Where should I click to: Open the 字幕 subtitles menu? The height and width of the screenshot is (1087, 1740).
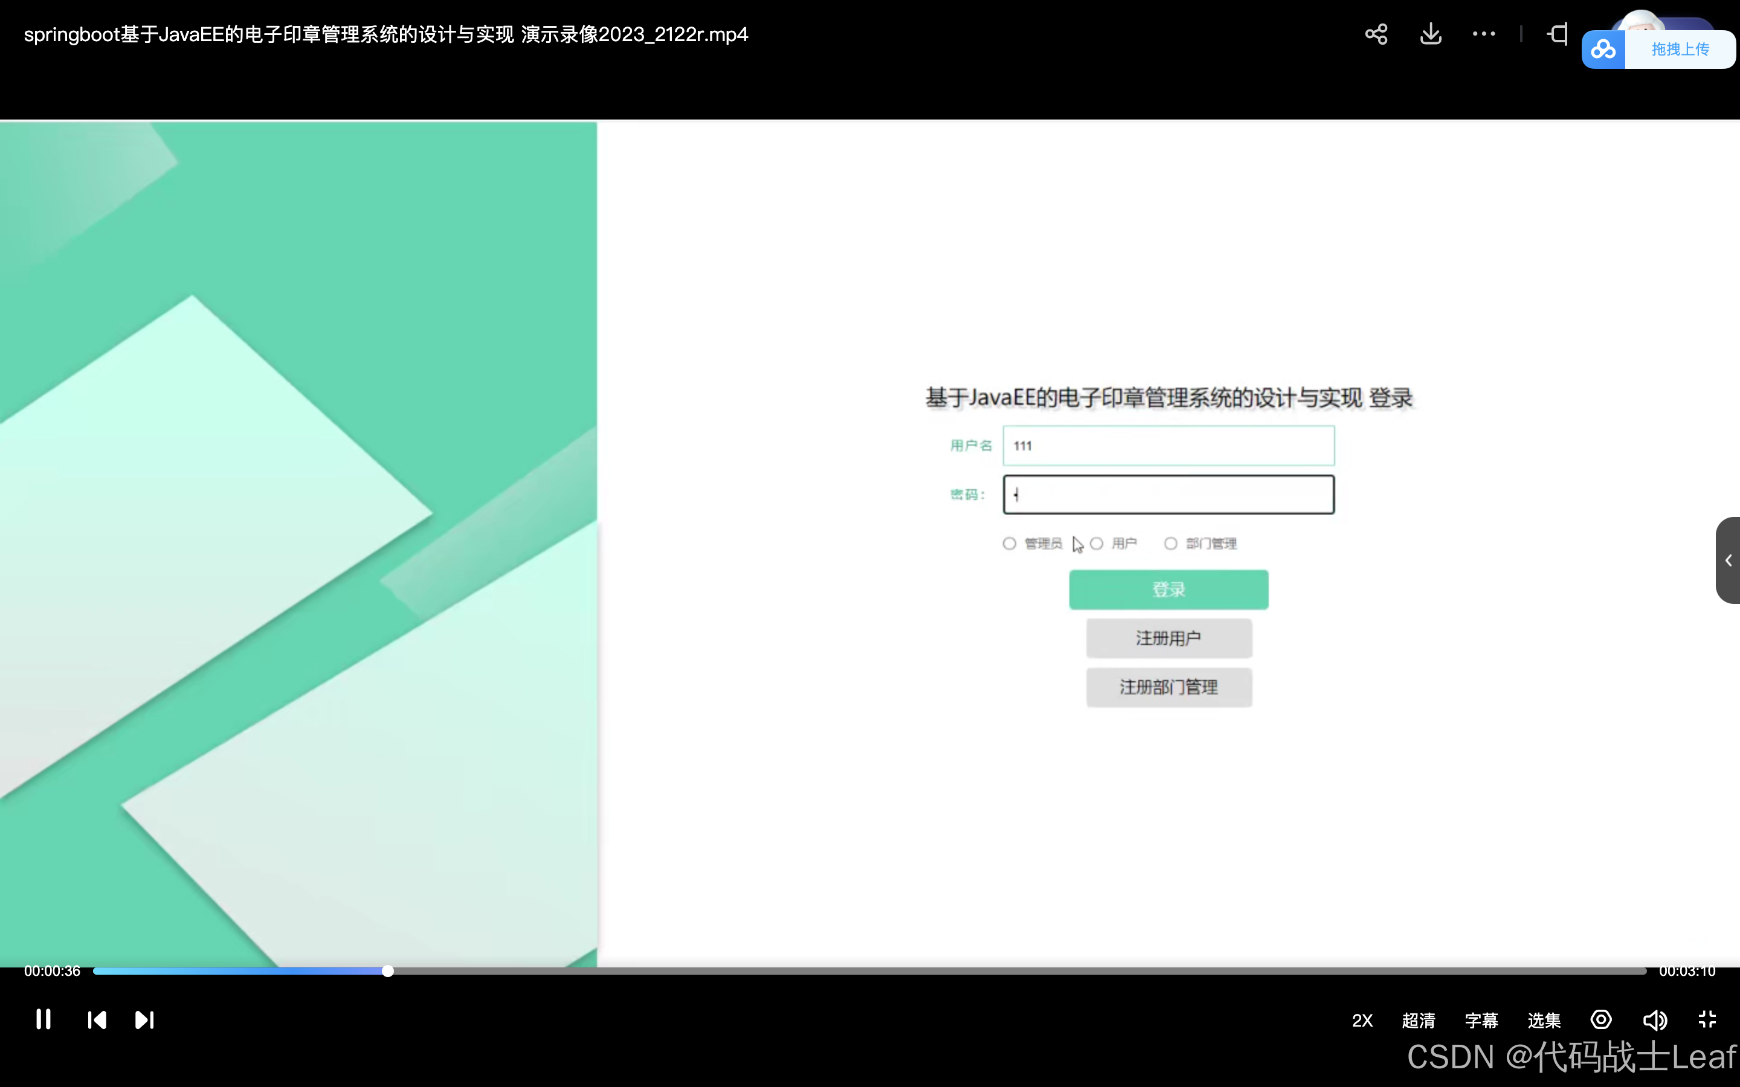(1481, 1020)
